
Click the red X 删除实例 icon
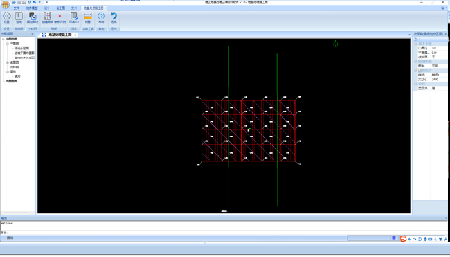click(x=60, y=17)
